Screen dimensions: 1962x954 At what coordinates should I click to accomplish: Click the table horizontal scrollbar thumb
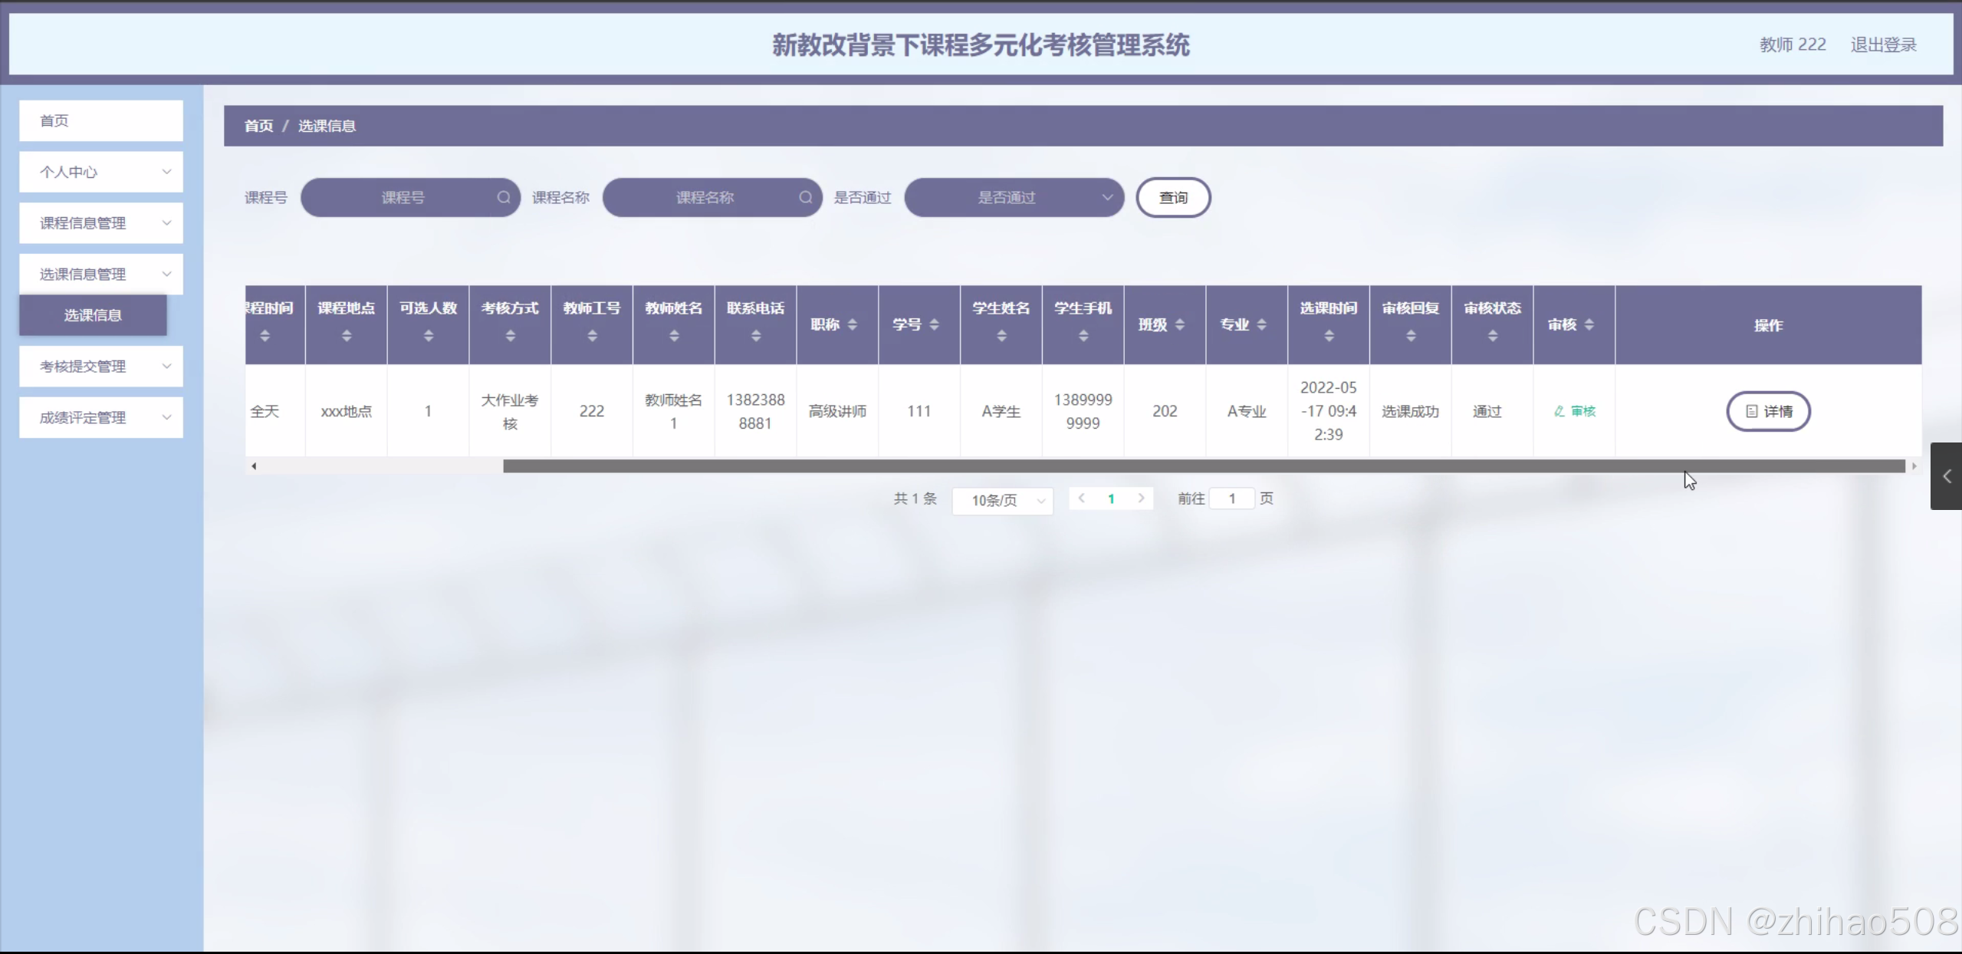pos(1204,465)
